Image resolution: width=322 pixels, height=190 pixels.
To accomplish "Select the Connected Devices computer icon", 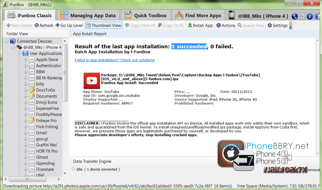I will (13, 41).
